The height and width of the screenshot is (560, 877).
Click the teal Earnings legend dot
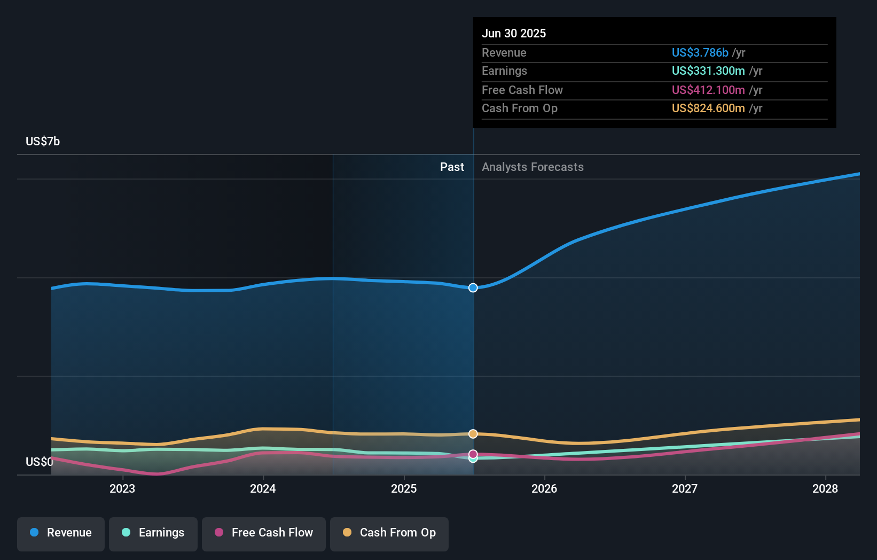click(x=126, y=533)
